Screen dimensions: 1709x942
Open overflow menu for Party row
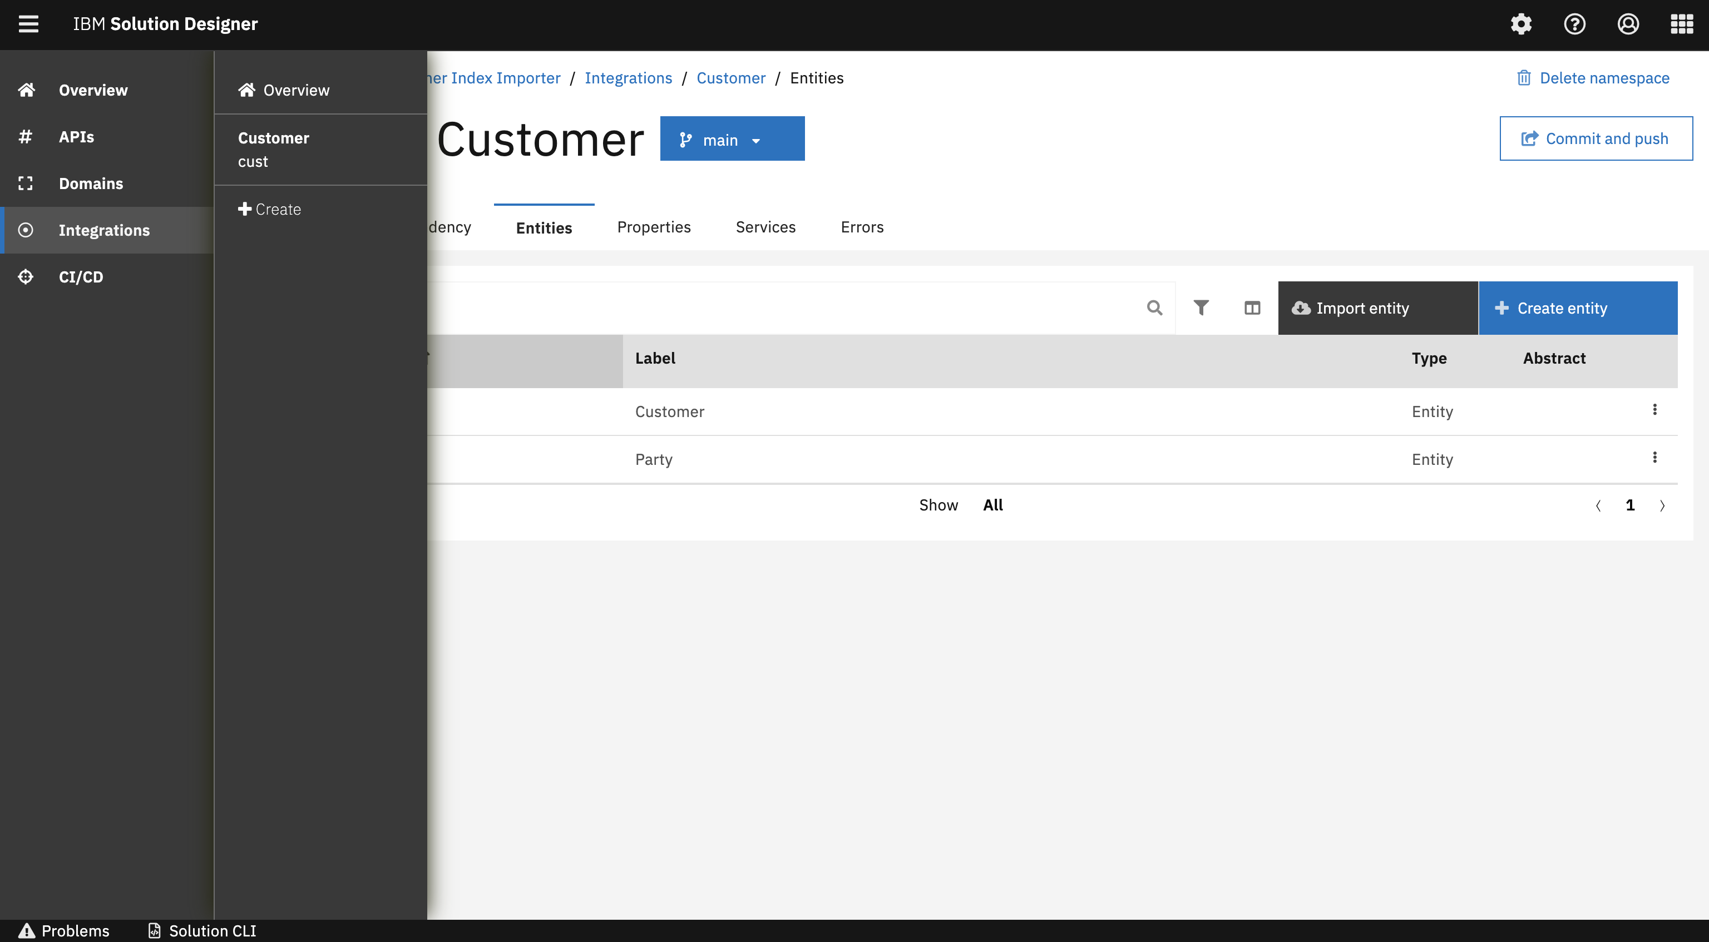click(x=1654, y=458)
